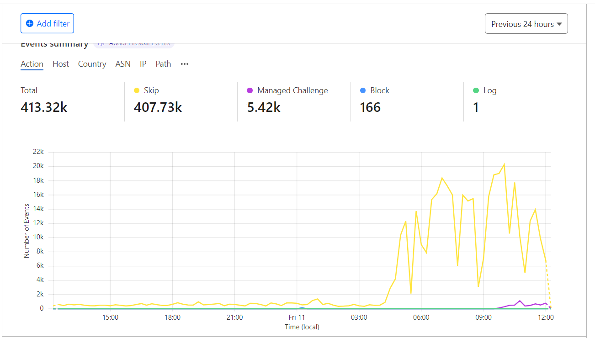Viewport: 595px width, 338px height.
Task: Switch to the Host tab
Action: (61, 64)
